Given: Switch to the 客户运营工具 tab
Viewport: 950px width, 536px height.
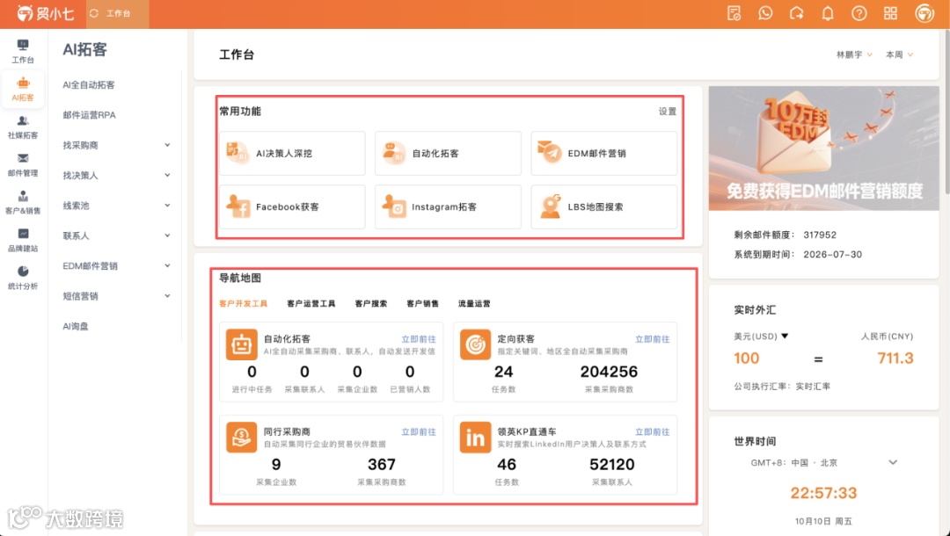Looking at the screenshot, I should click(311, 304).
